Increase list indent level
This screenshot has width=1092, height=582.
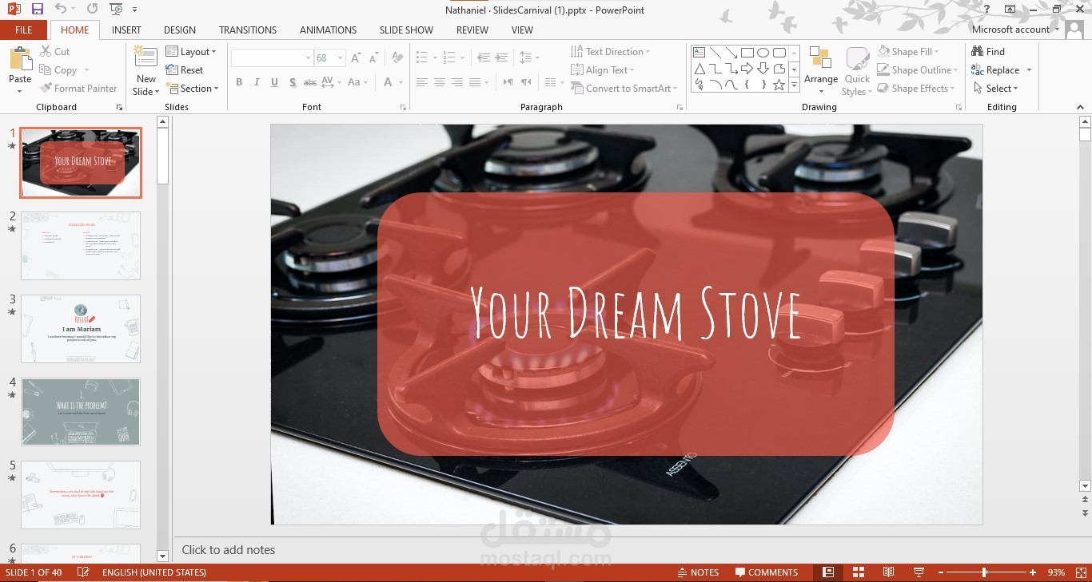(501, 58)
